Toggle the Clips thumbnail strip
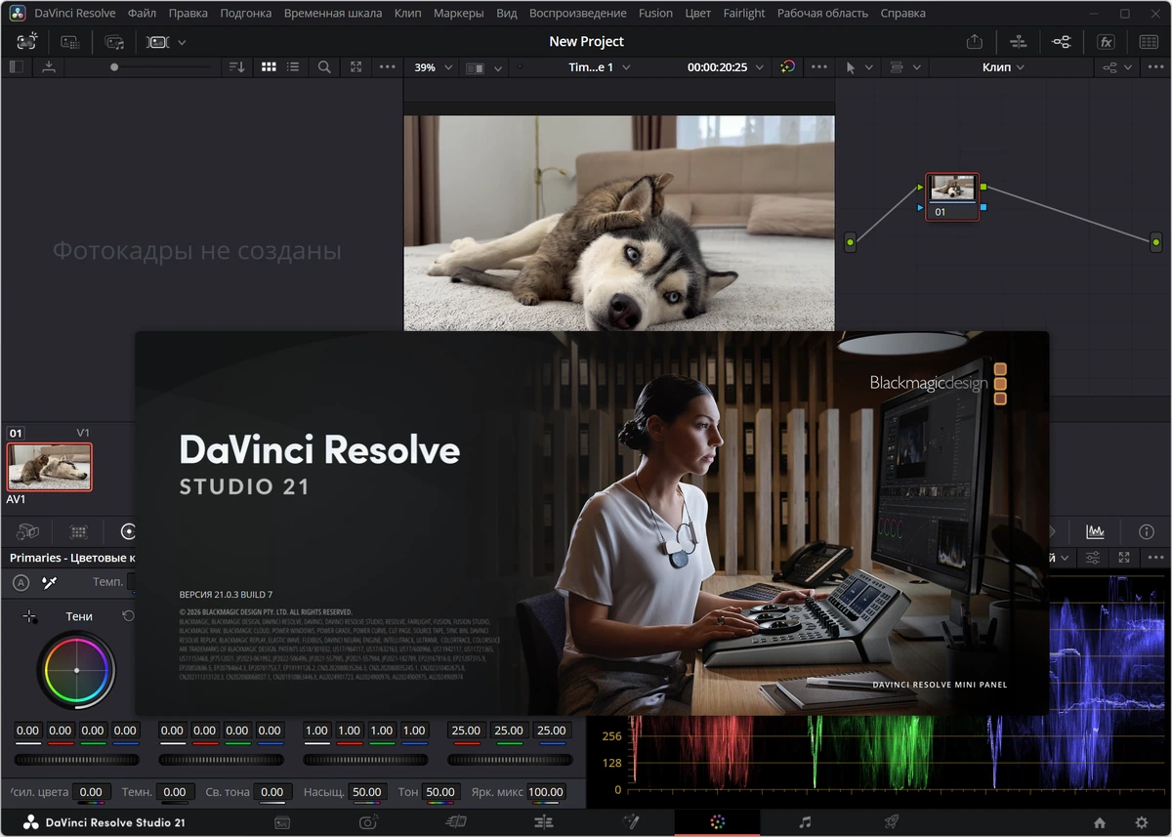The height and width of the screenshot is (837, 1172). (x=157, y=42)
